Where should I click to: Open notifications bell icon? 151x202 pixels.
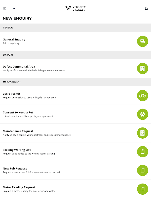[146, 8]
